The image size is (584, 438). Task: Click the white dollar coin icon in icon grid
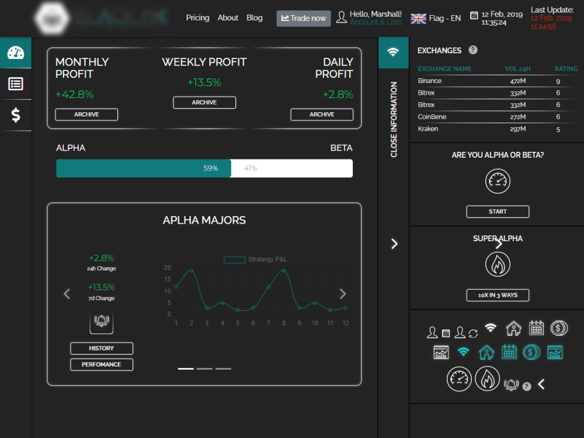[x=559, y=328]
